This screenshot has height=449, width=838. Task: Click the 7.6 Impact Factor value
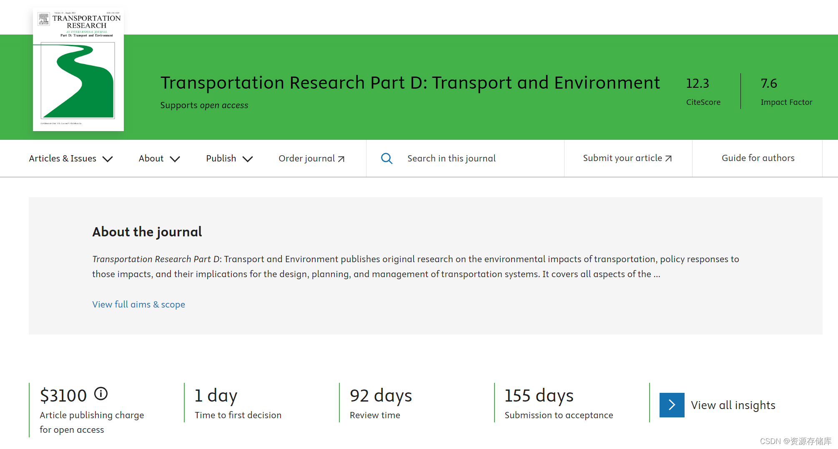tap(768, 83)
